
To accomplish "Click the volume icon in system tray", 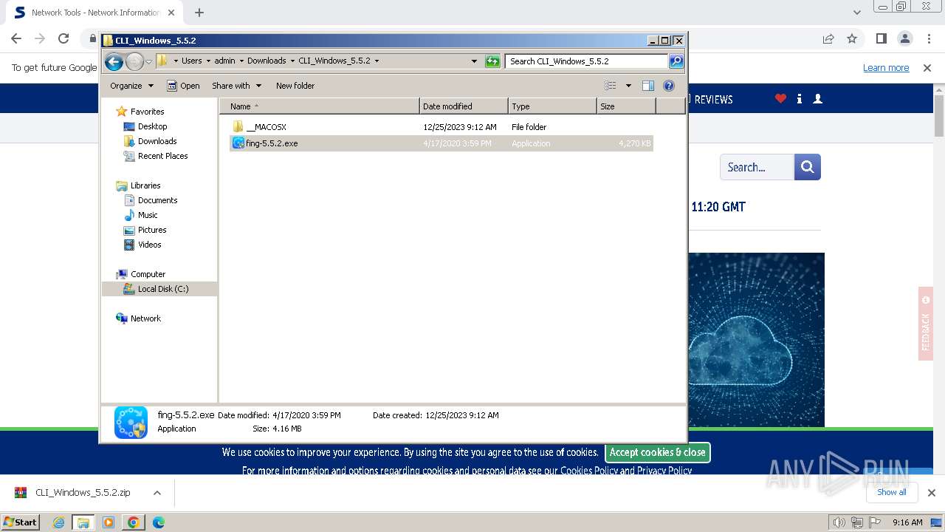I will pyautogui.click(x=839, y=522).
